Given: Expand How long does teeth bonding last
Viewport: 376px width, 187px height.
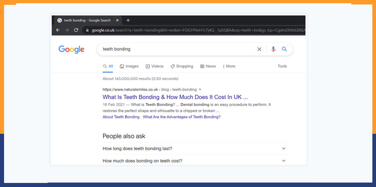Looking at the screenshot, I should tap(195, 148).
